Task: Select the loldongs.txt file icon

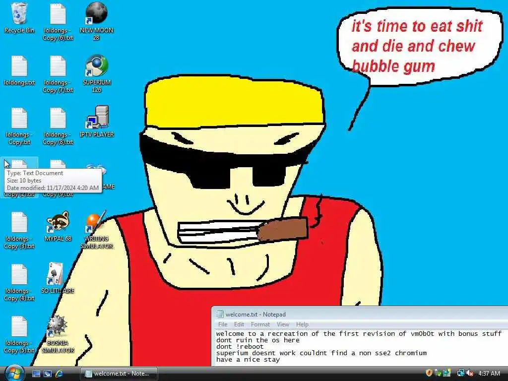Action: 19,70
